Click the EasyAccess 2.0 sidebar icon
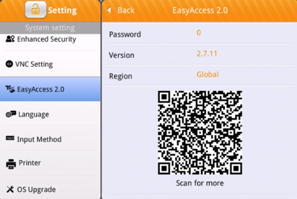 [x=10, y=89]
